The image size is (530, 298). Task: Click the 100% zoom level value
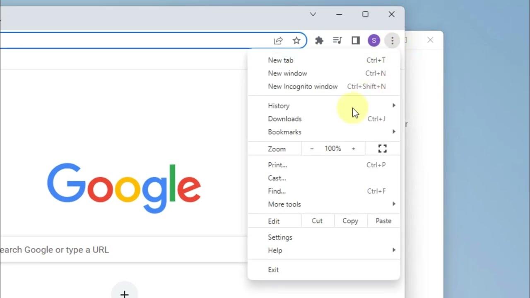click(x=332, y=149)
